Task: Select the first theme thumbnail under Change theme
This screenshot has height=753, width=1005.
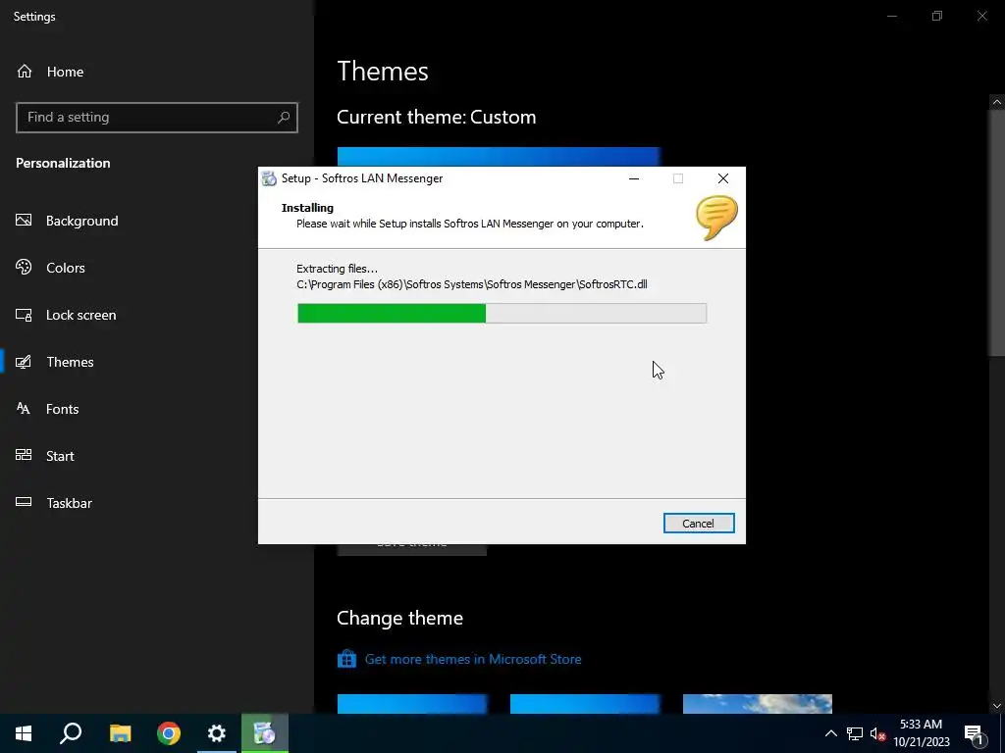Action: click(412, 704)
